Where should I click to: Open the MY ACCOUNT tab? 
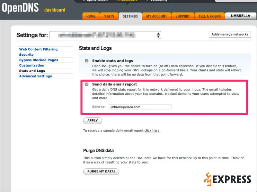pos(156,16)
